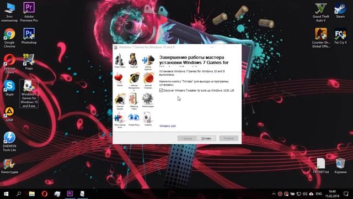The height and width of the screenshot is (199, 353).
Task: Click the volume speaker tray icon
Action: (305, 194)
